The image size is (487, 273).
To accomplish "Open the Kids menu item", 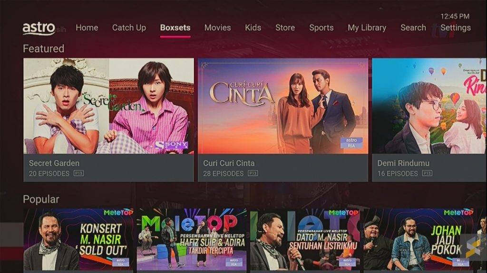I will coord(253,27).
